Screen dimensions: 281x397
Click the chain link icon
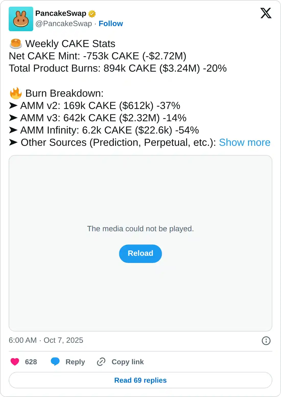click(x=101, y=362)
